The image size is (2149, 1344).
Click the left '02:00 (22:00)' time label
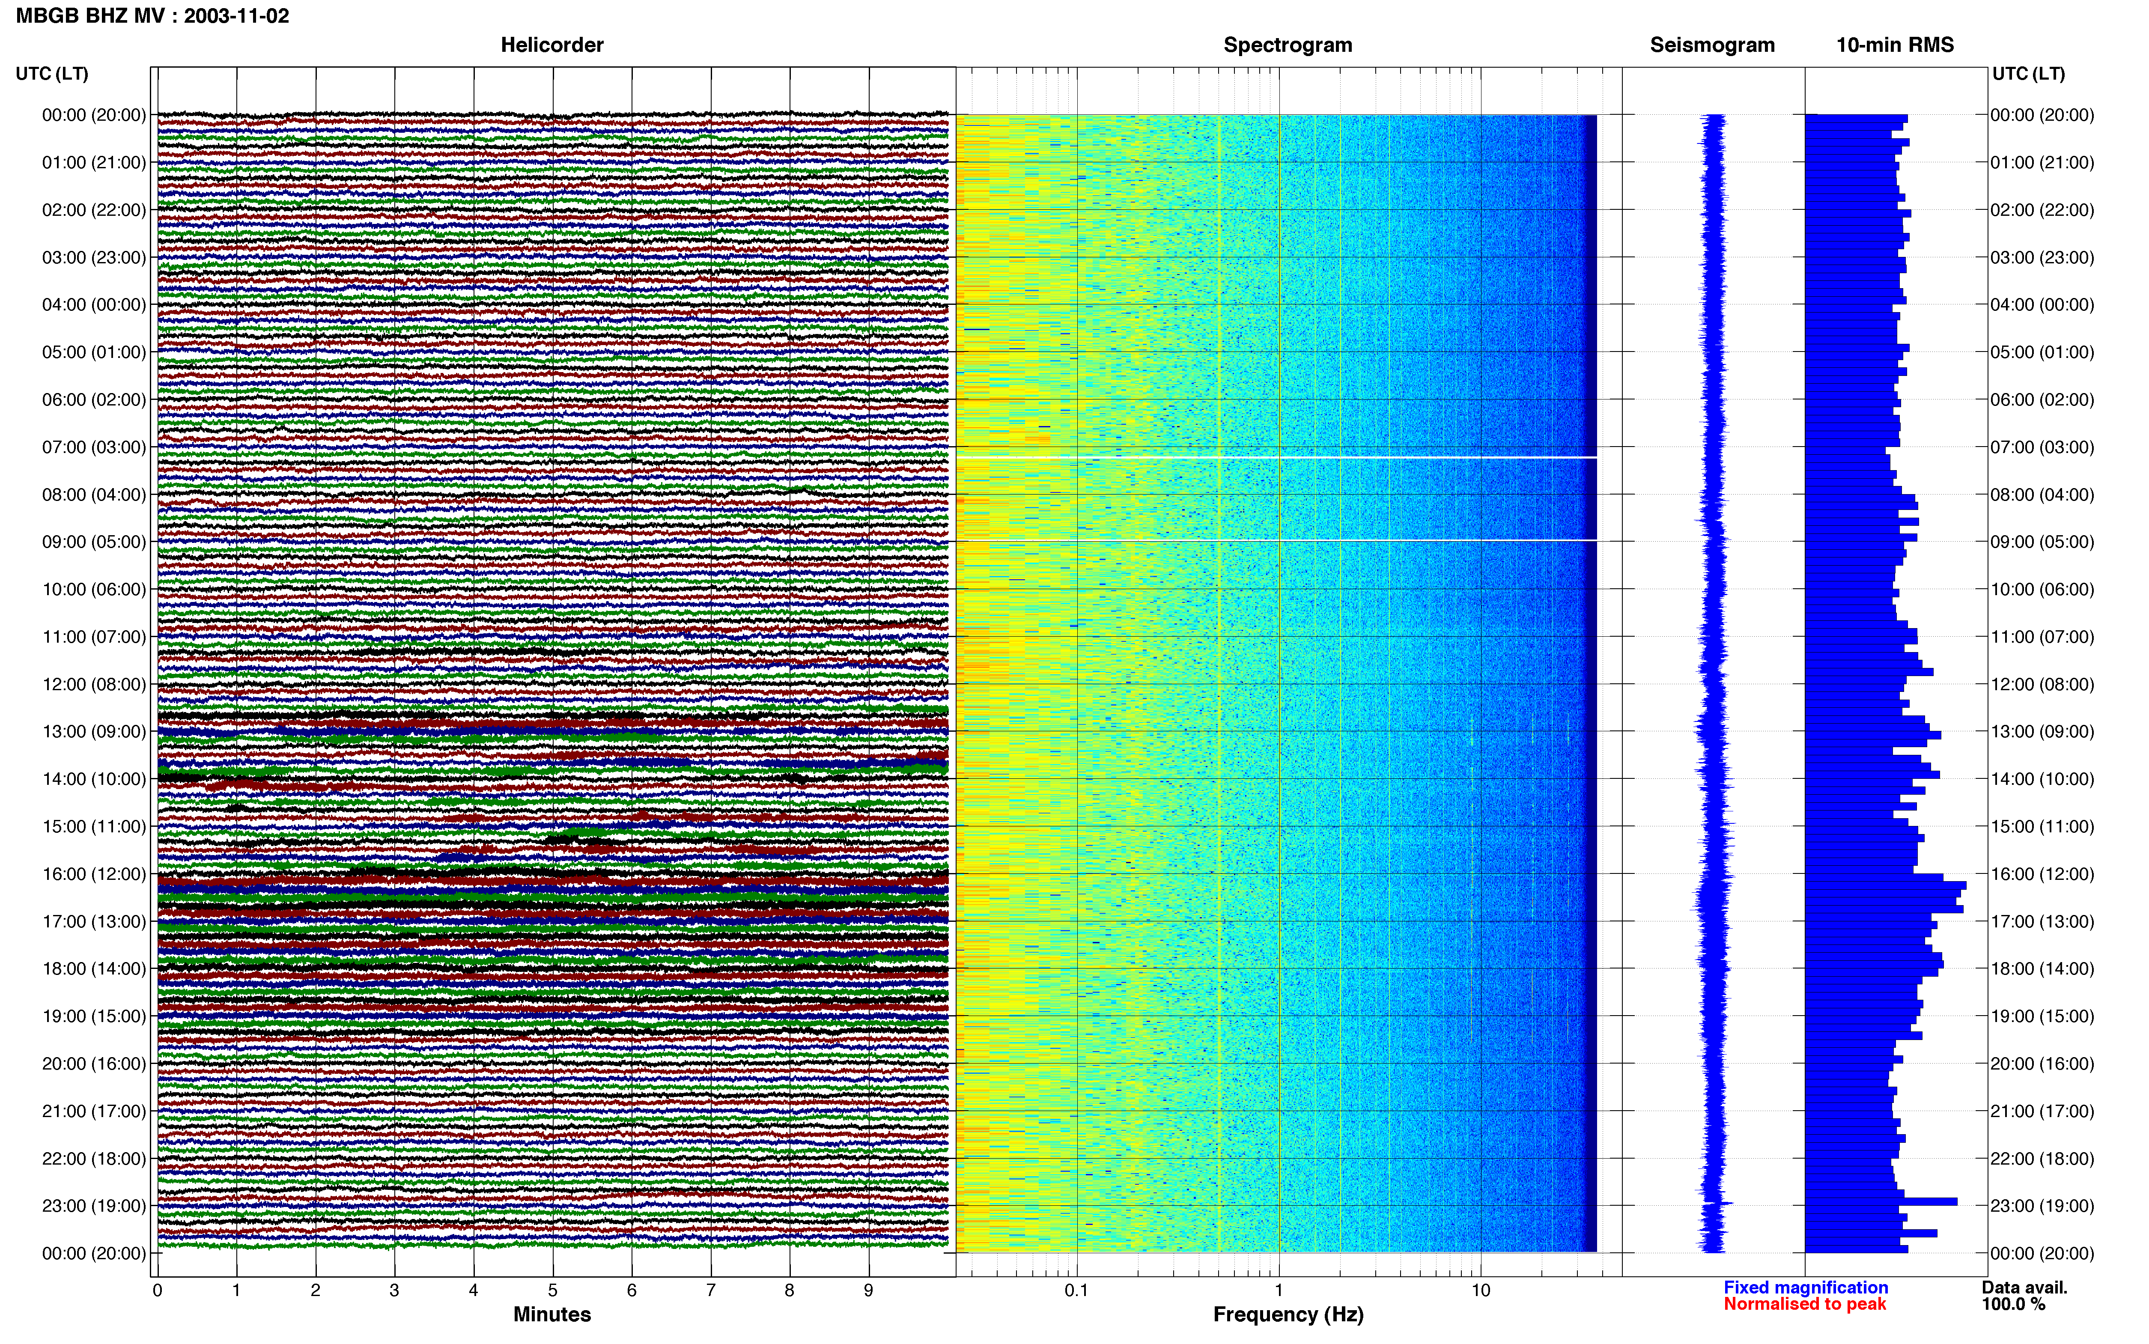(94, 210)
